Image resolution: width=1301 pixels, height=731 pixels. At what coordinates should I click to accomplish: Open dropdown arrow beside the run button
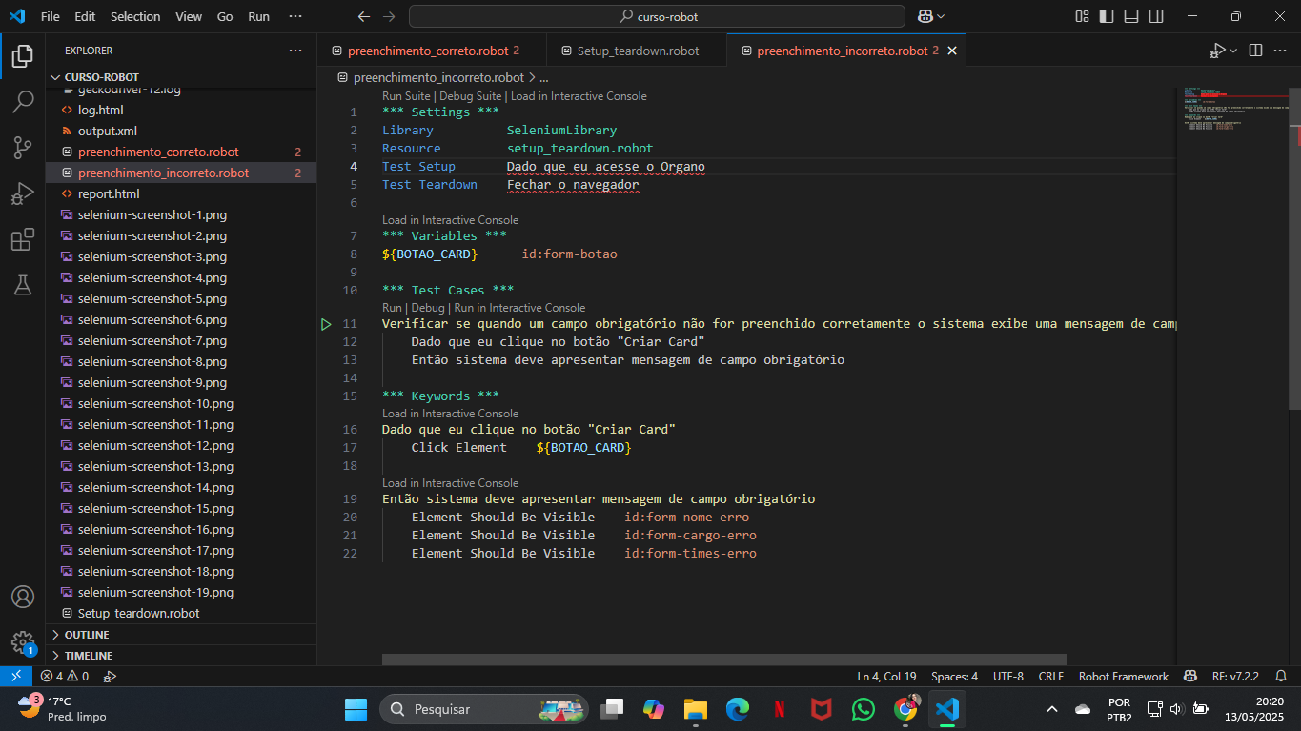tap(1233, 51)
